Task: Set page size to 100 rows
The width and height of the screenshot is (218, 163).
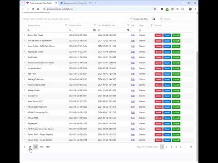Action: pos(48,147)
